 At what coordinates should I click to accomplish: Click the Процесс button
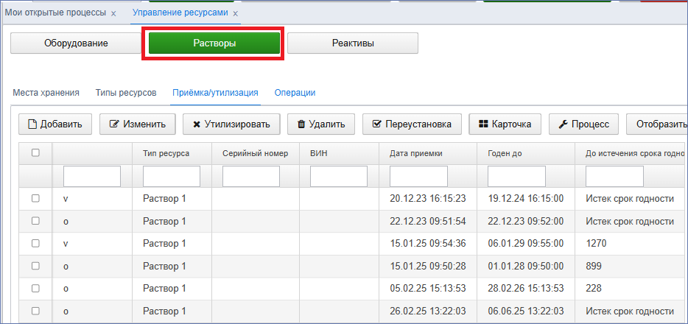pyautogui.click(x=583, y=124)
